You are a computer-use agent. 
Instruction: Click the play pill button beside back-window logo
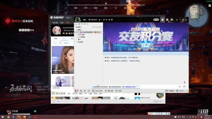coord(68,18)
